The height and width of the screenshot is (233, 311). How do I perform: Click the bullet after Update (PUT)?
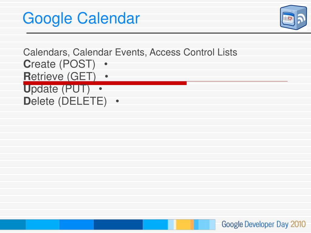100,89
